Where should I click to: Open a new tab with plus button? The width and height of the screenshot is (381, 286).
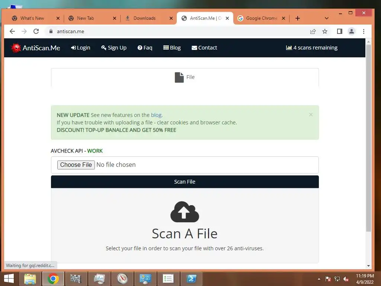tap(298, 18)
